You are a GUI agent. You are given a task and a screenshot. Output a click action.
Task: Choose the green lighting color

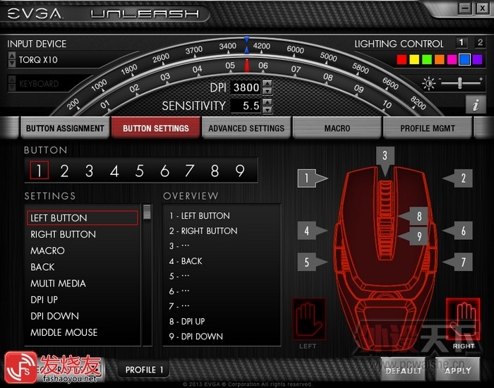pyautogui.click(x=427, y=59)
